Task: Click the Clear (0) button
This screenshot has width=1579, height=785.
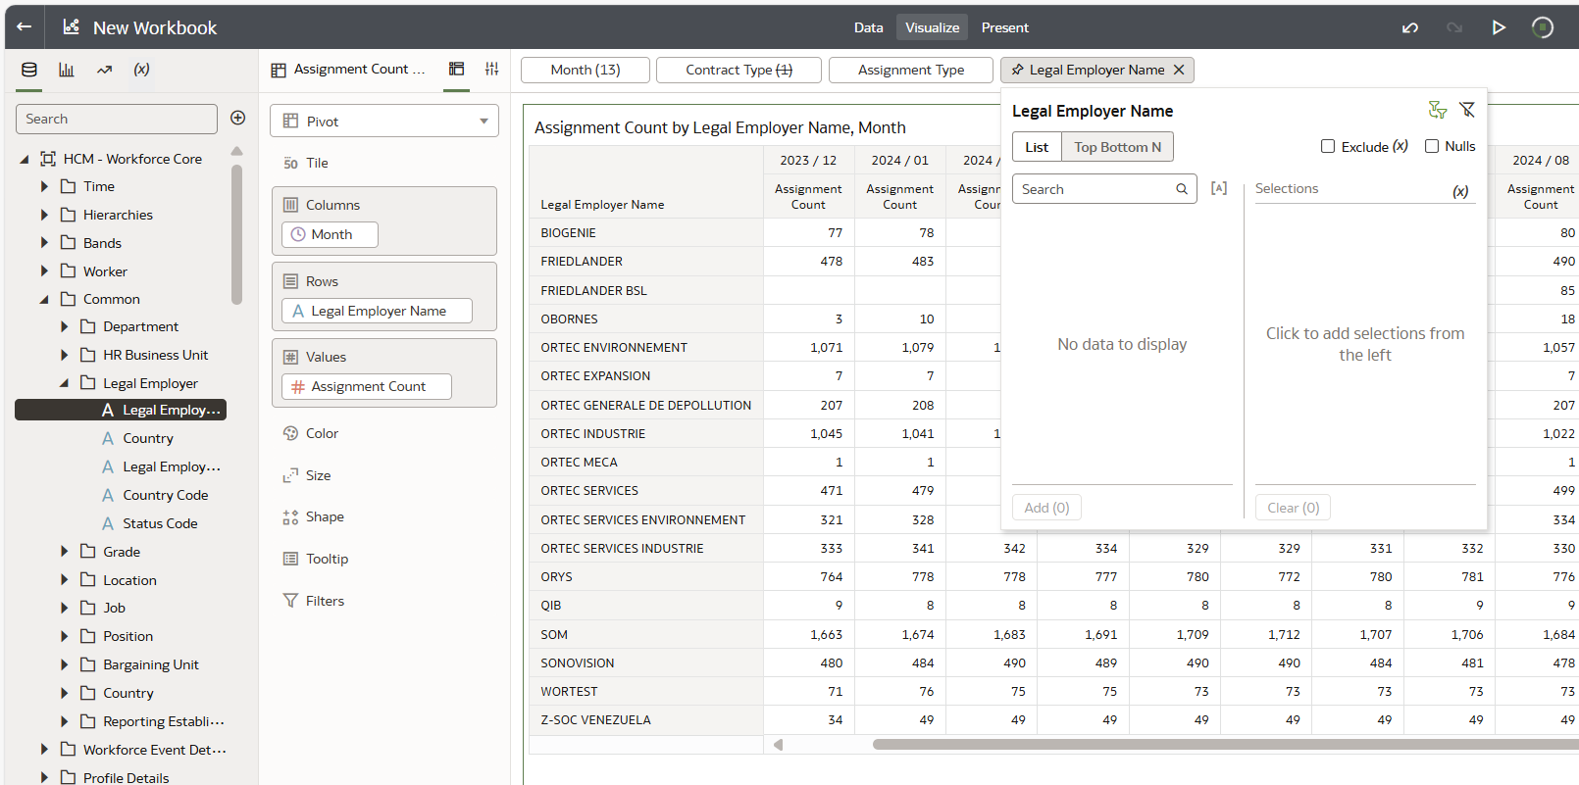Action: point(1293,508)
